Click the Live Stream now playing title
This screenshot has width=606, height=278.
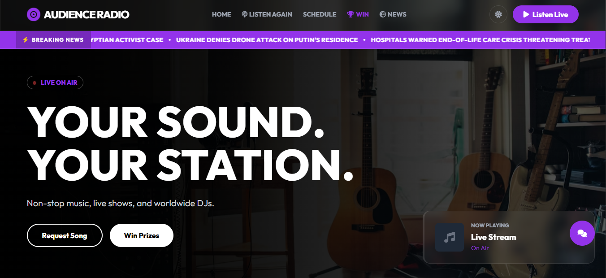coord(493,237)
